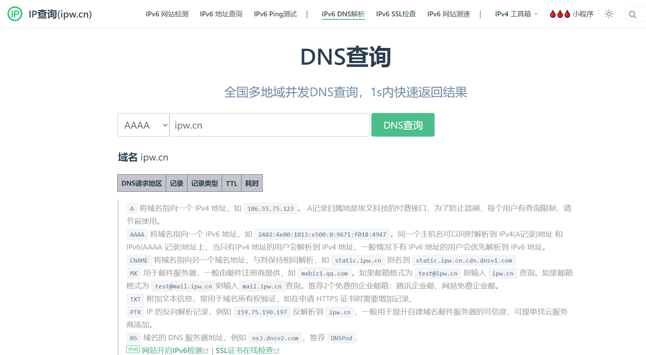Click the green DNS查询 button

[x=403, y=125]
